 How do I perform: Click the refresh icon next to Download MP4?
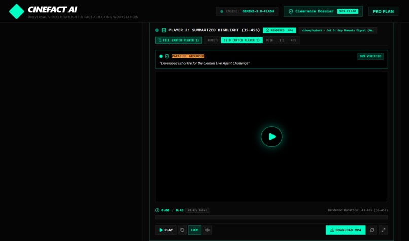coord(372,230)
